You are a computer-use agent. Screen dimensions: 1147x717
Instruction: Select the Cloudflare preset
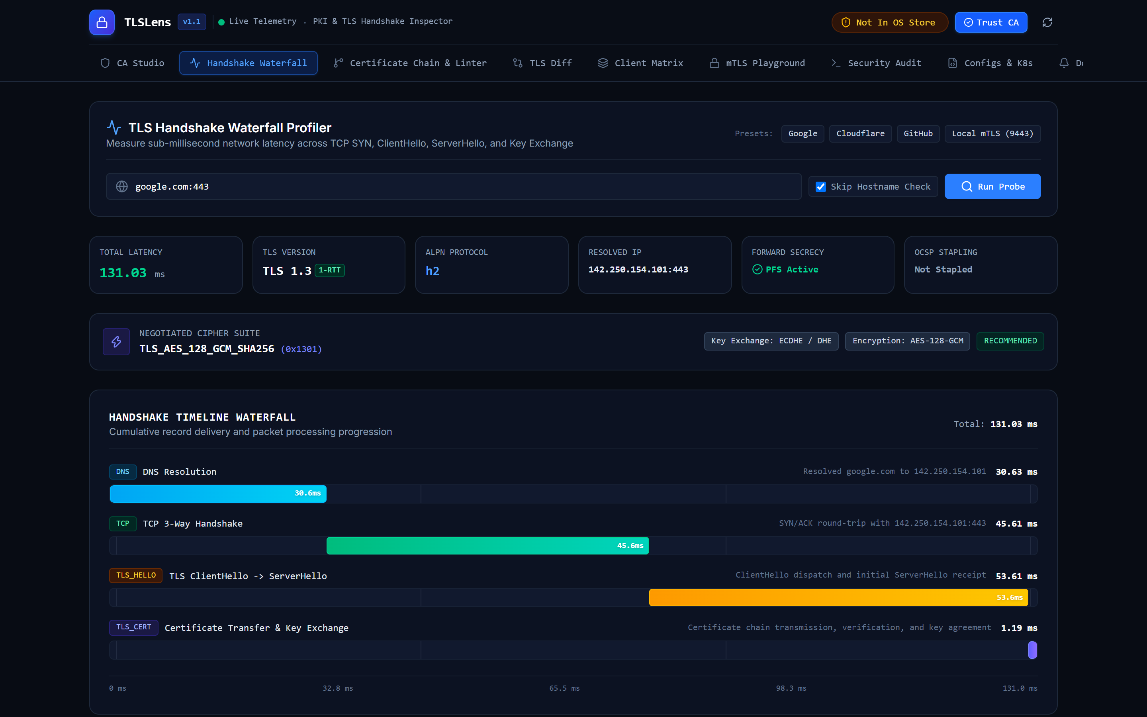tap(860, 134)
